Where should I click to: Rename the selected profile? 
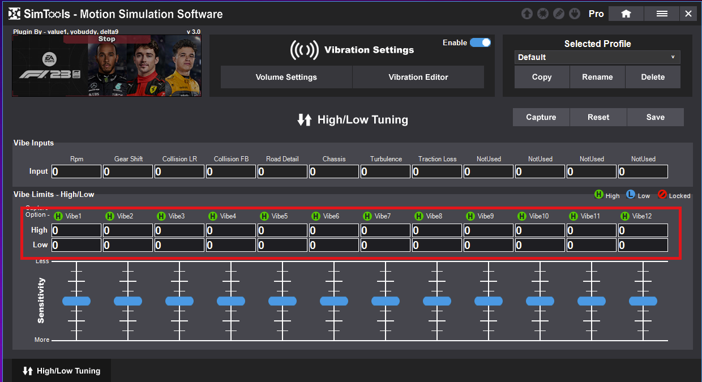tap(597, 77)
